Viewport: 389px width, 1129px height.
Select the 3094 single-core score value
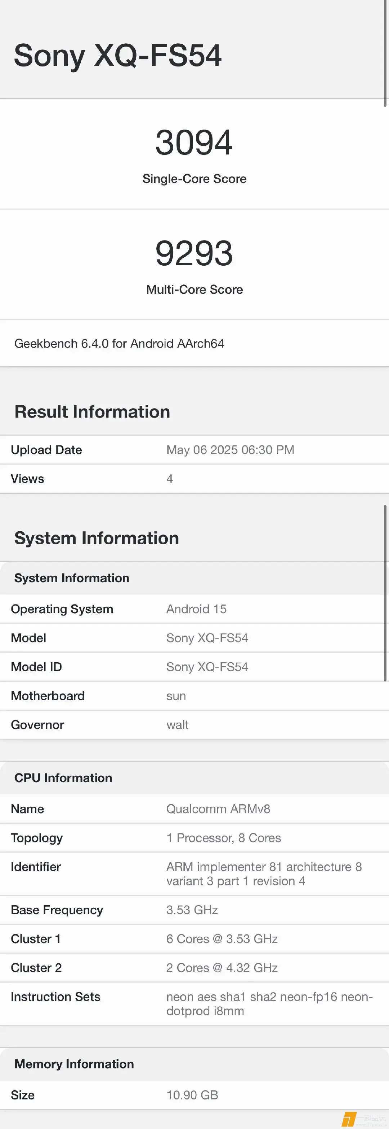(x=194, y=143)
